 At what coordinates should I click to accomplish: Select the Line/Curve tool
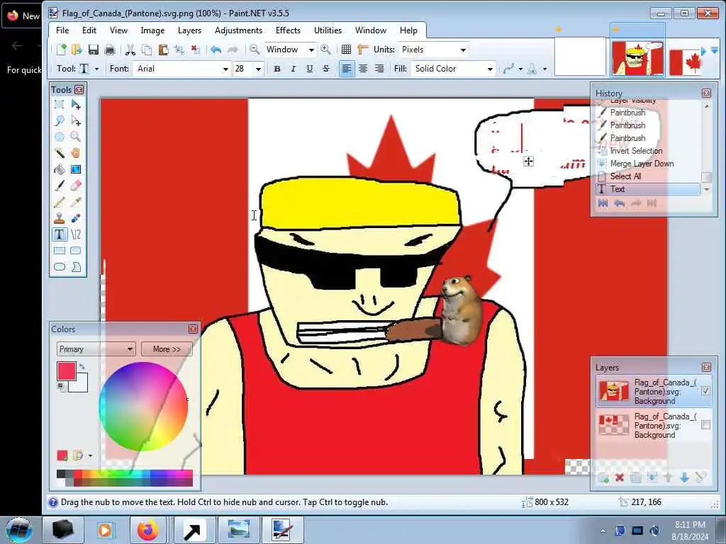[76, 234]
